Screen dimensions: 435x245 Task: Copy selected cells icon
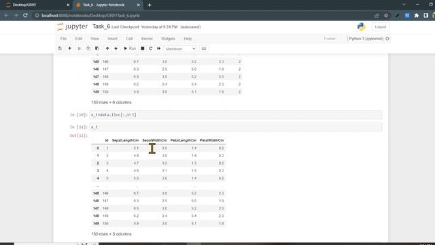(88, 48)
